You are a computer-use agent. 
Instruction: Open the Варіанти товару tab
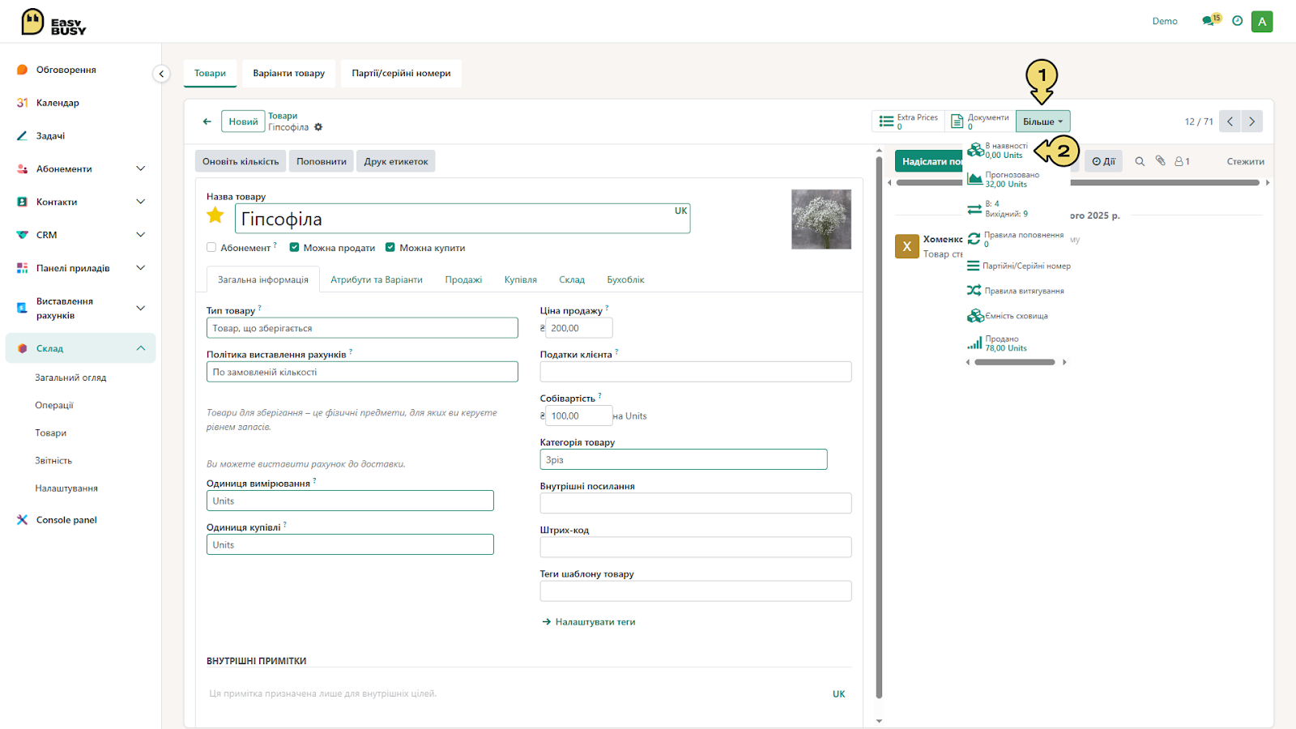[x=288, y=73]
